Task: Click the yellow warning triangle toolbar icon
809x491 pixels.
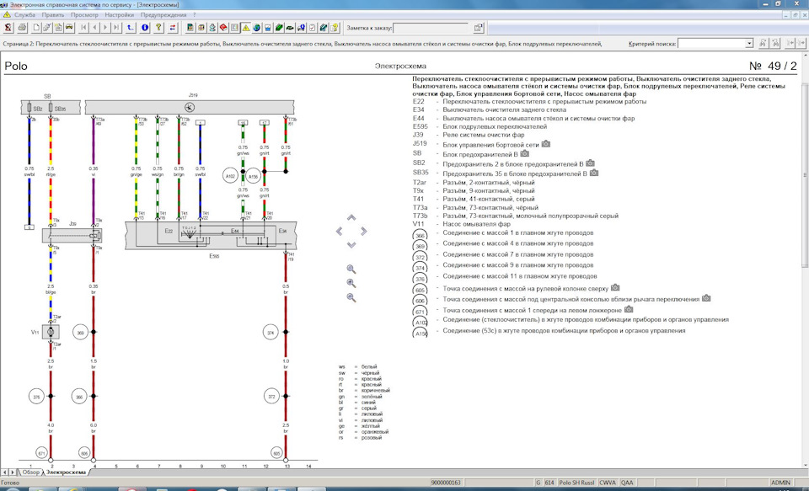Action: [x=246, y=28]
